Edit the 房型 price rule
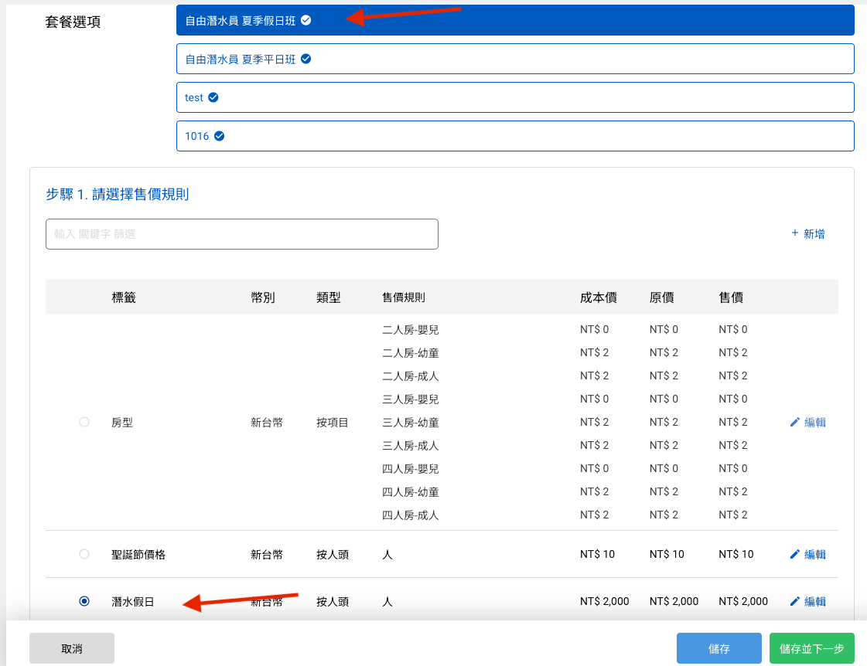867x666 pixels. (808, 423)
